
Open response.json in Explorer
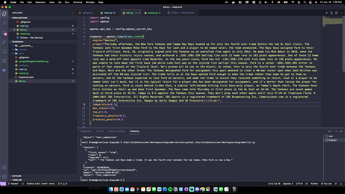coord(26,77)
